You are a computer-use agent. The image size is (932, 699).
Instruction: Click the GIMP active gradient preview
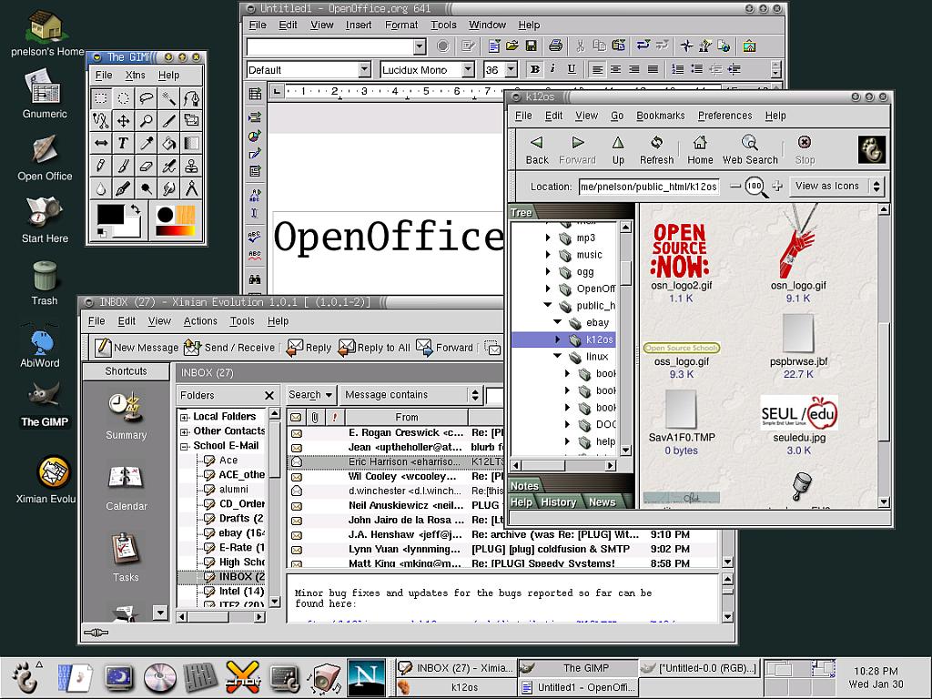click(176, 230)
